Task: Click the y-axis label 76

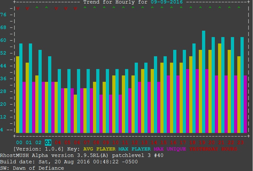Action: point(3,15)
